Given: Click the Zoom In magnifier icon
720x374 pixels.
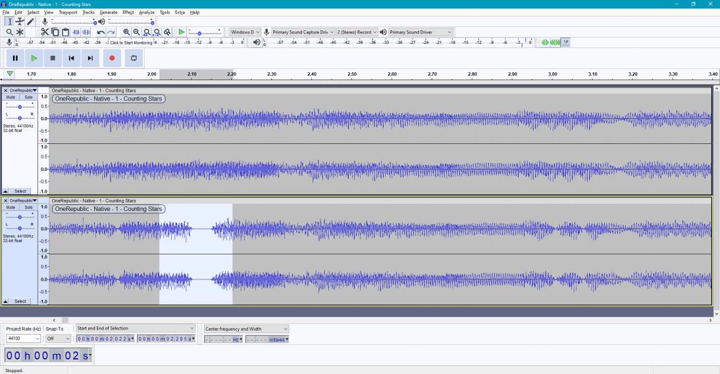Looking at the screenshot, I should [x=126, y=32].
